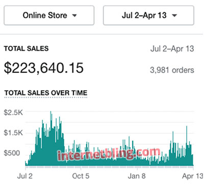Screen dimensions: 204x185
Task: Click the late-March spike bar in chart
Action: pos(187,146)
